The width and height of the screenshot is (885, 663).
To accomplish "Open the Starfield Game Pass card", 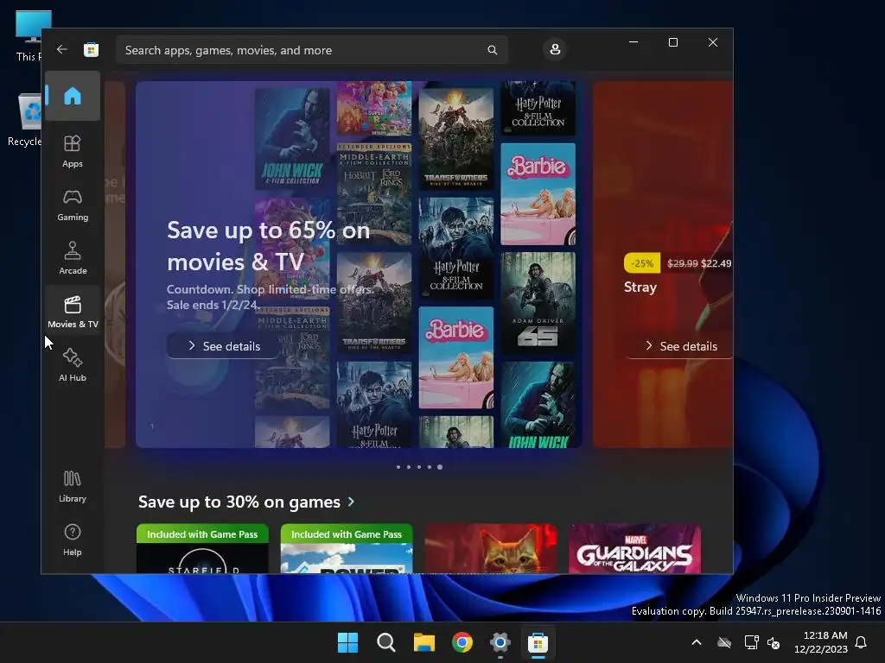I will (x=202, y=549).
